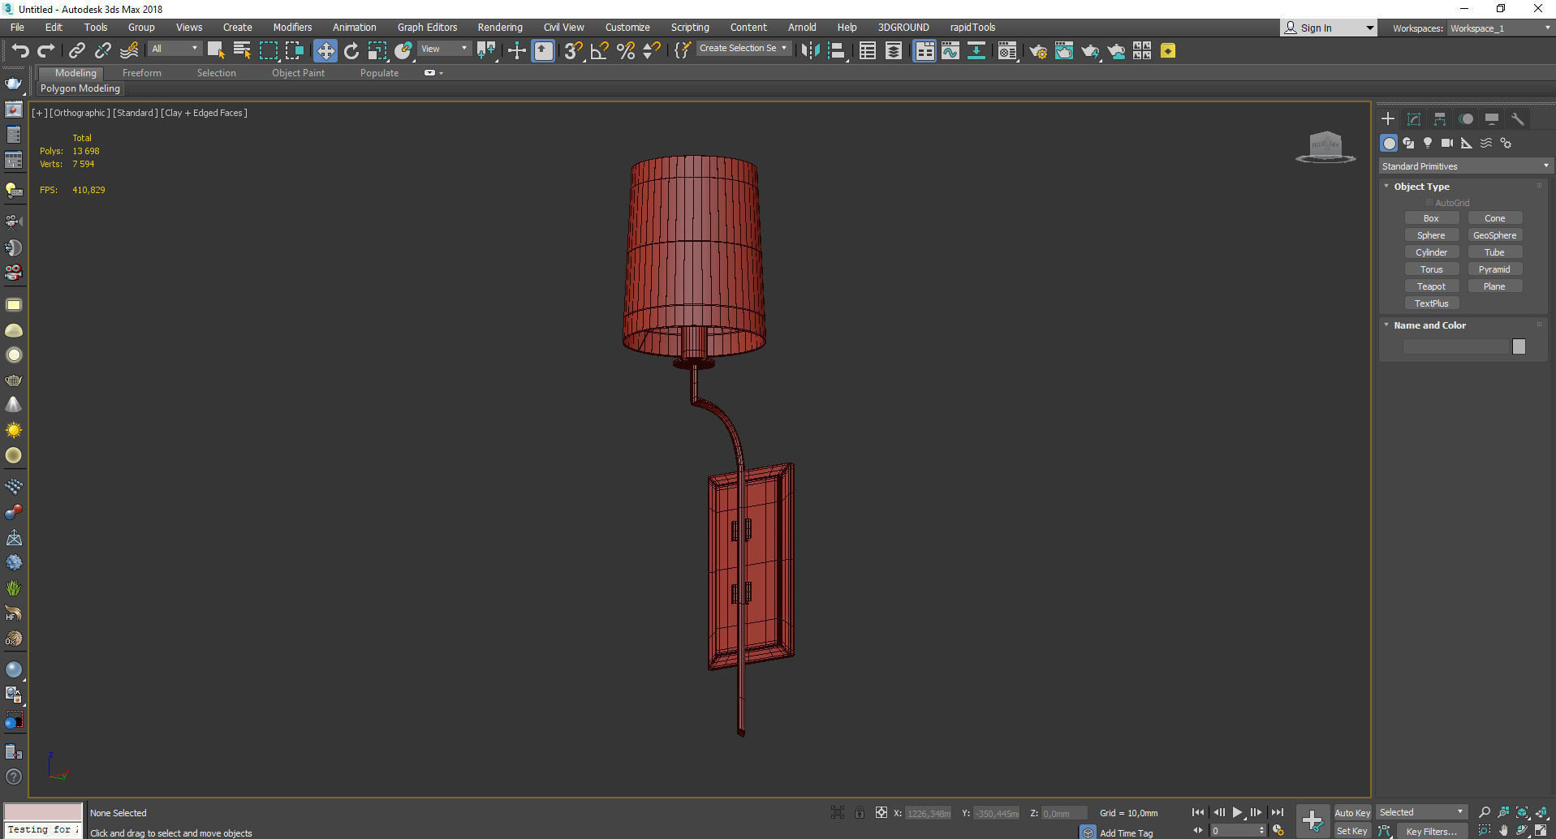This screenshot has height=839, width=1556.
Task: Switch to Populate ribbon tab
Action: click(379, 73)
